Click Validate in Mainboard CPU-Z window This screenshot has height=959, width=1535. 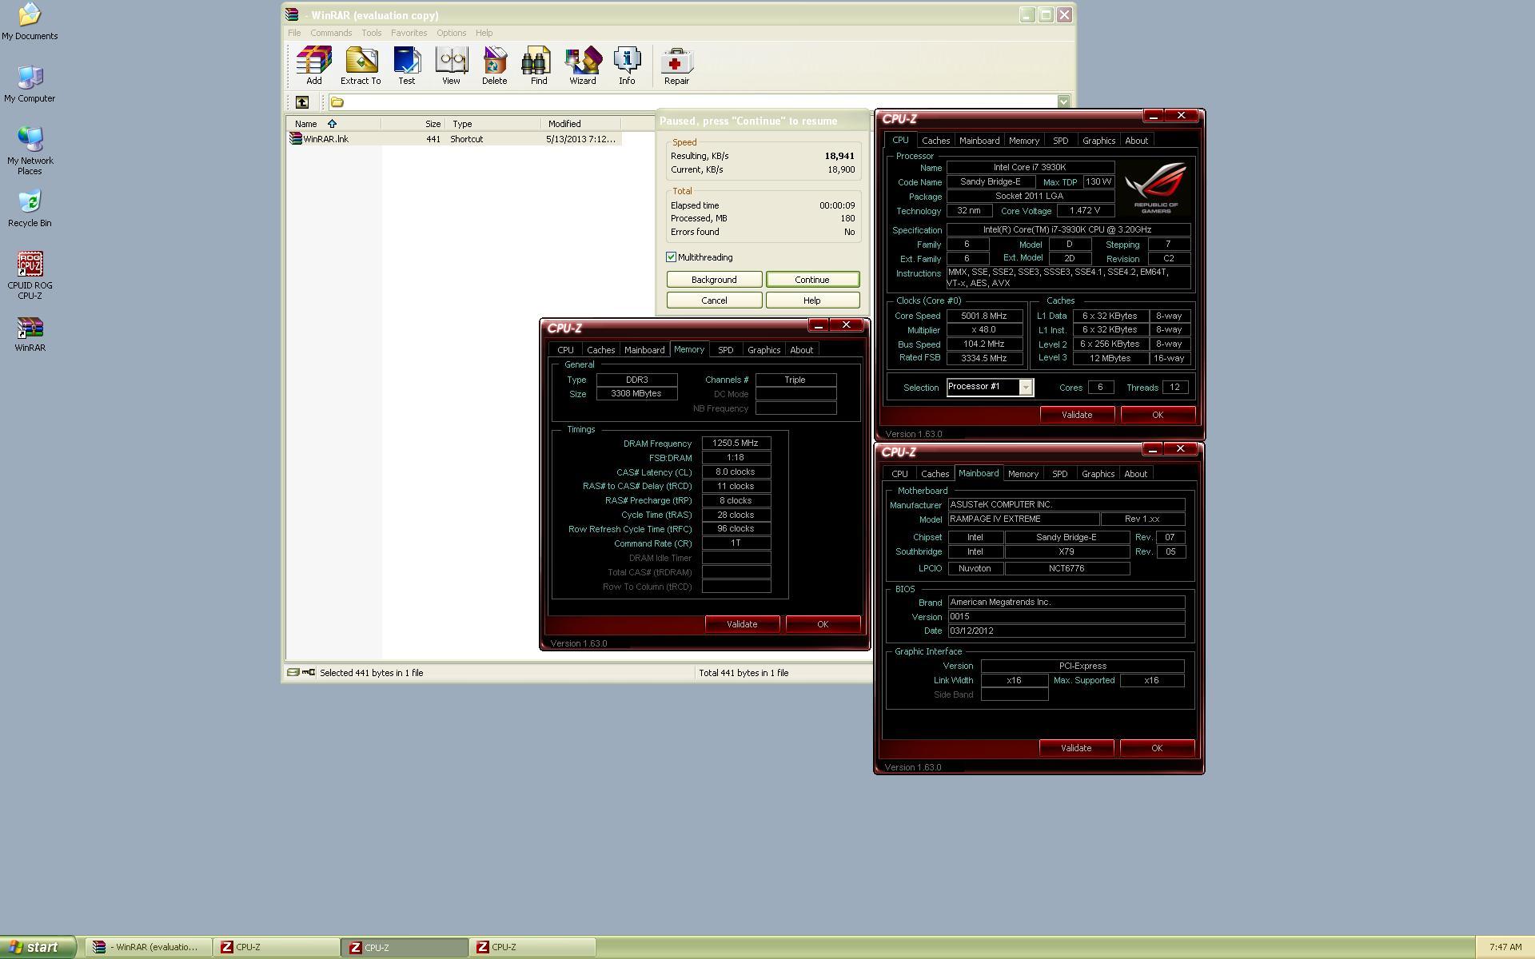(1076, 748)
